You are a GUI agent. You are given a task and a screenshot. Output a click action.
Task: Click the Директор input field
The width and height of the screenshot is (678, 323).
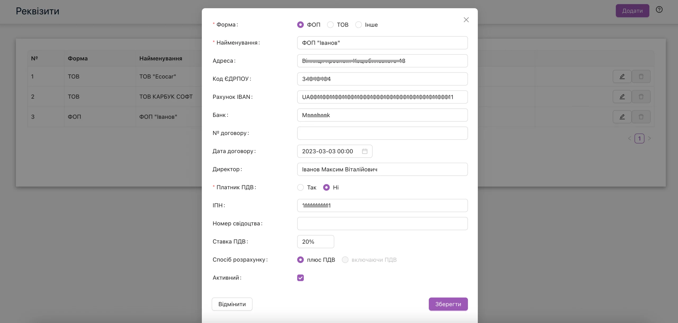click(382, 169)
